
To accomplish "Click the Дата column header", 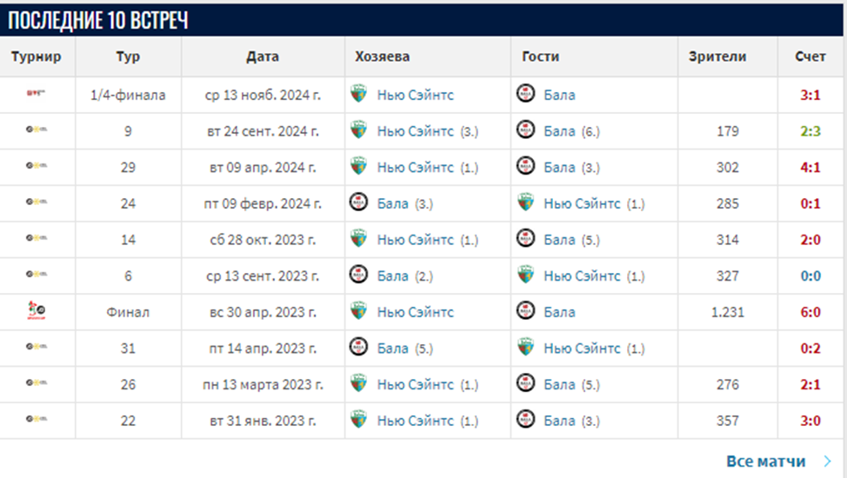I will (x=263, y=56).
